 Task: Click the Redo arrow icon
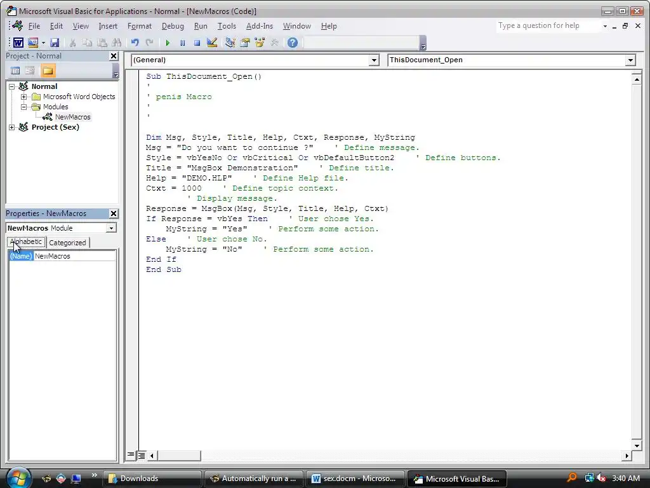pos(149,43)
